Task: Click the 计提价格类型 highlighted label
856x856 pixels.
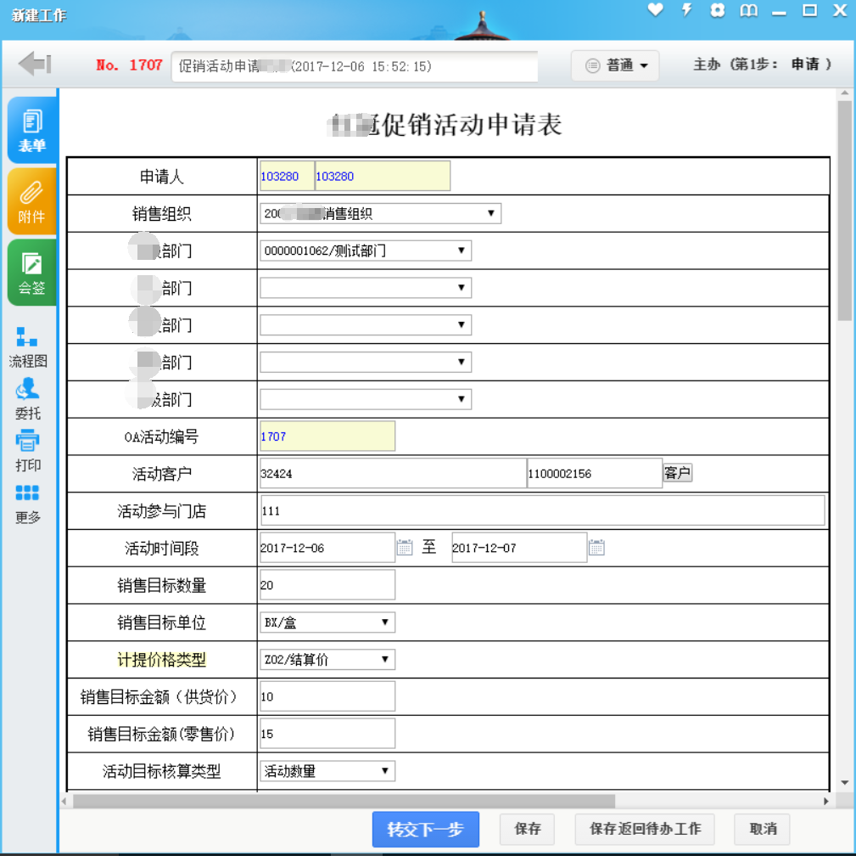Action: (x=161, y=660)
